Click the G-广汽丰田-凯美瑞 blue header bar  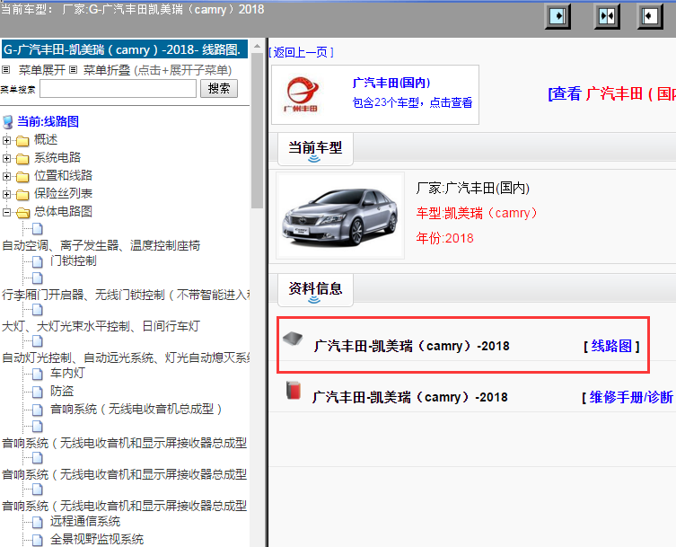click(x=125, y=49)
